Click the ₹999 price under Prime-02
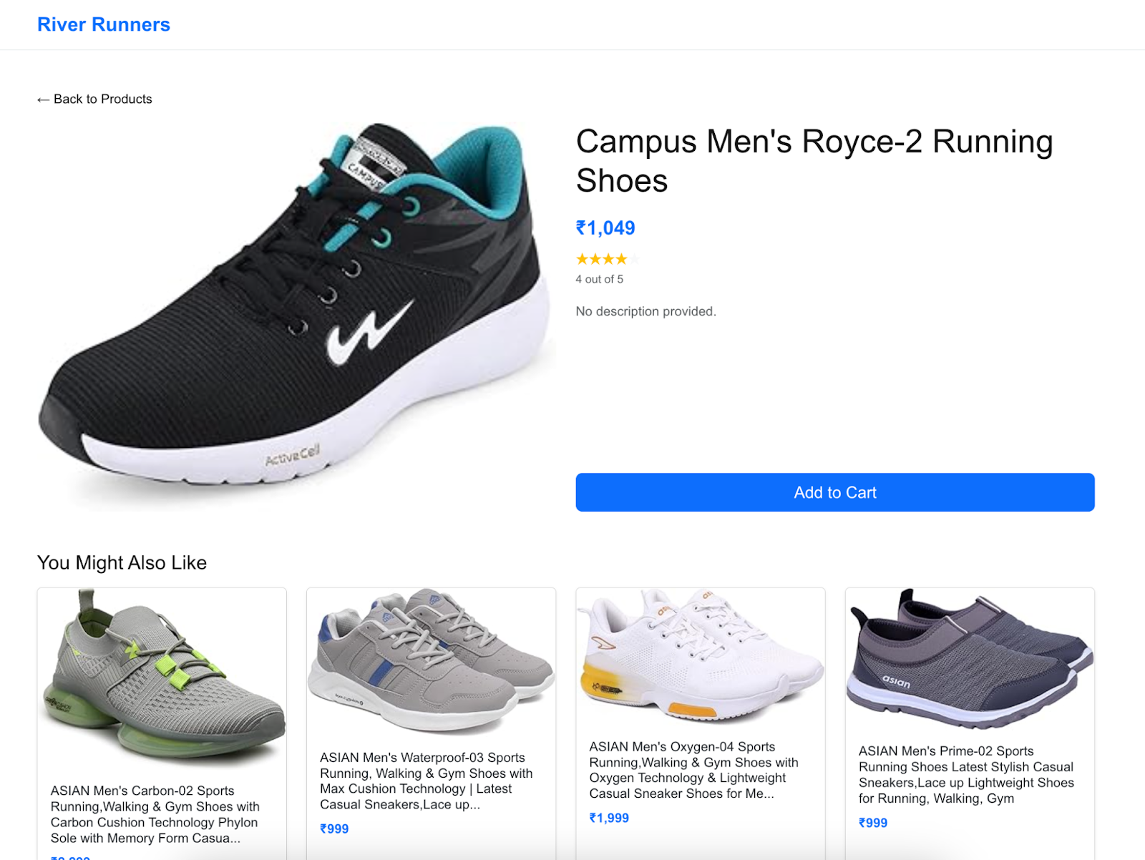Viewport: 1145px width, 860px height. pyautogui.click(x=873, y=823)
